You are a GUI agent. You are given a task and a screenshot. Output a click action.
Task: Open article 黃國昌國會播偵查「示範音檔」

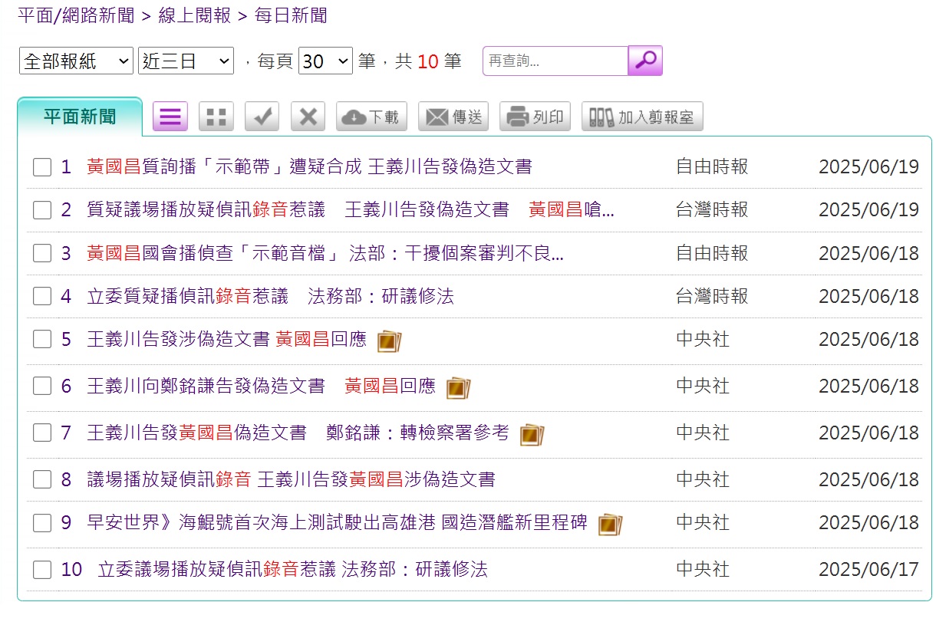tap(325, 252)
